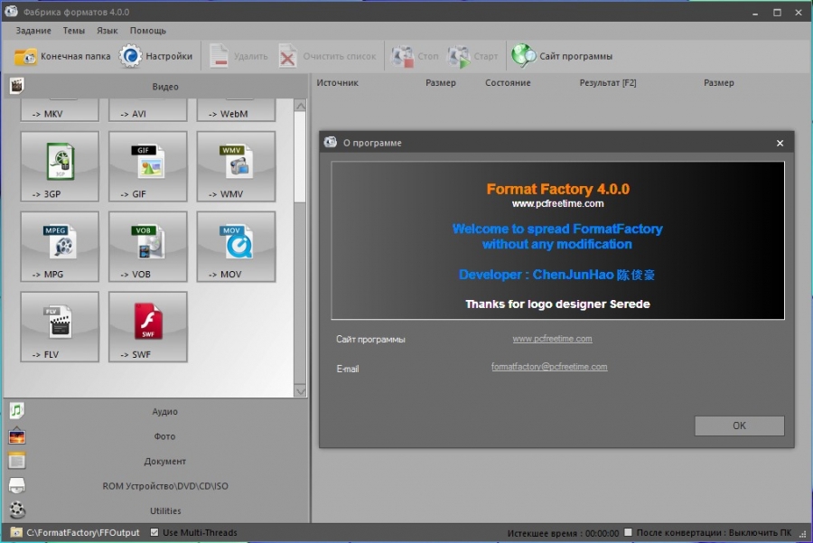
Task: Expand the Фото category
Action: pos(156,436)
